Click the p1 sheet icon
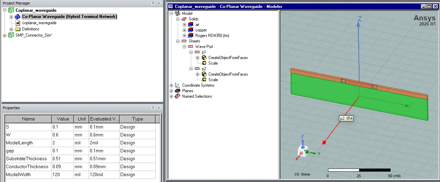 (x=197, y=52)
